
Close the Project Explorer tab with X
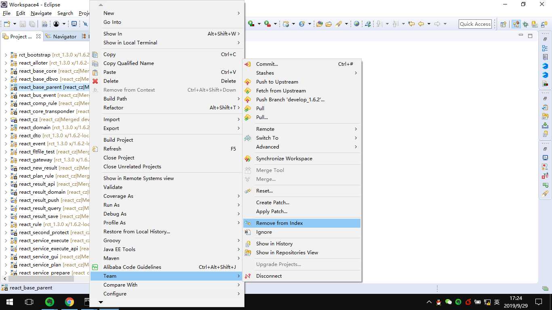click(x=38, y=36)
